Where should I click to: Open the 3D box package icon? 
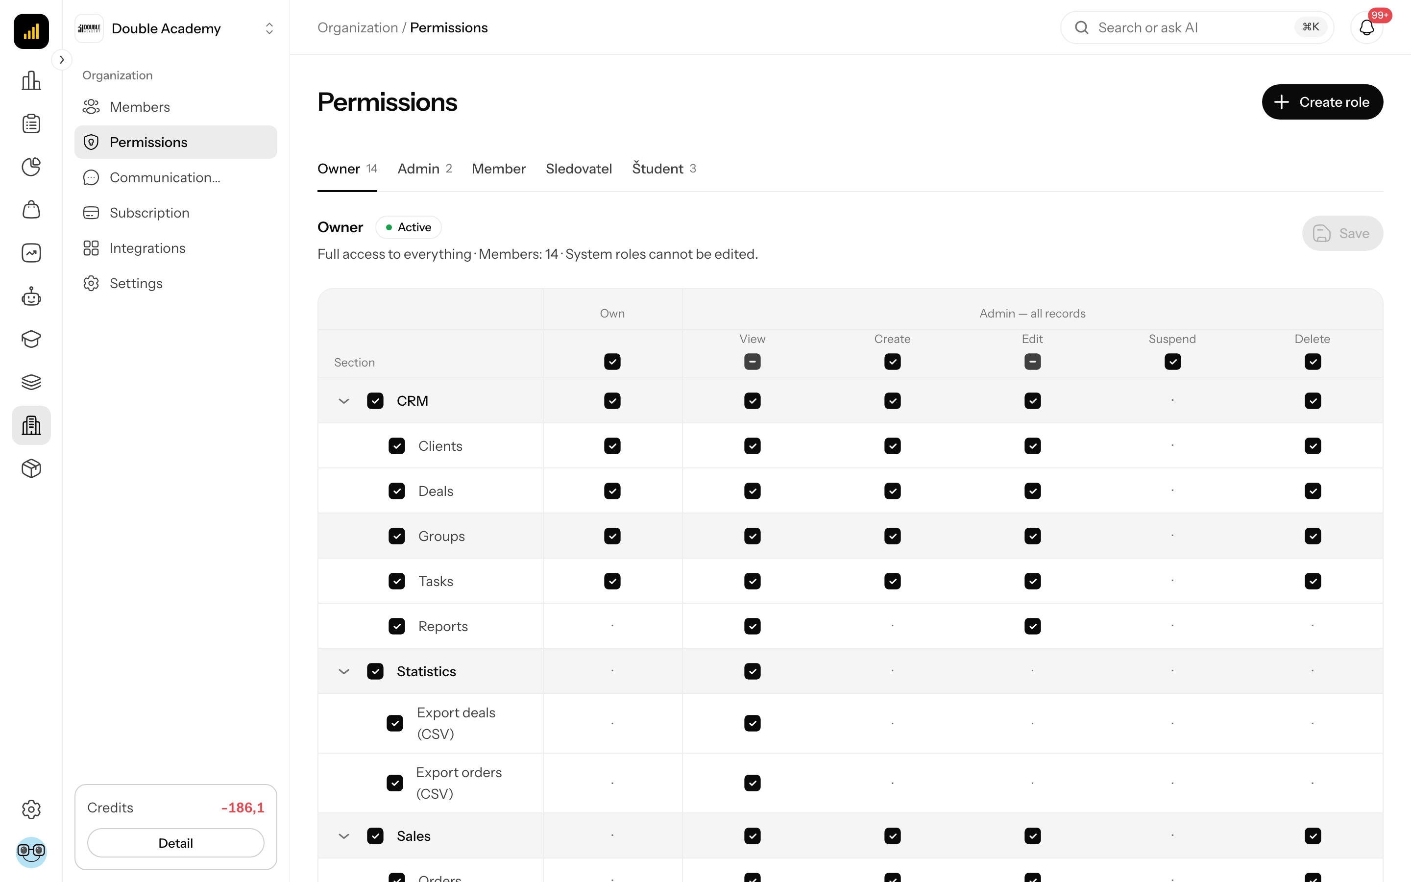pyautogui.click(x=31, y=468)
